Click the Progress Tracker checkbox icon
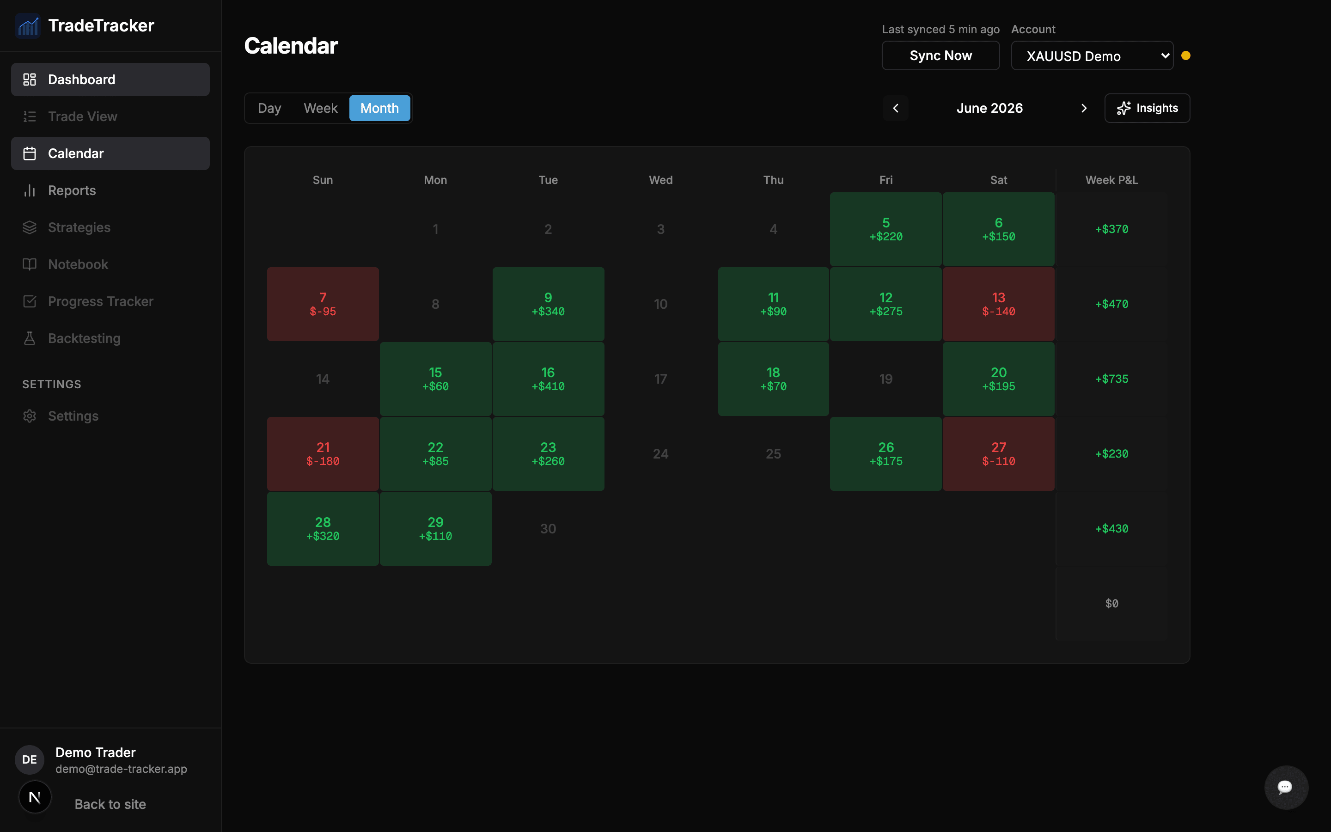Viewport: 1331px width, 832px height. click(x=30, y=301)
